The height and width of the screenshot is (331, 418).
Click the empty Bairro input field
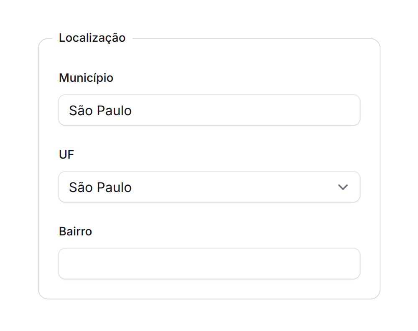pyautogui.click(x=209, y=264)
